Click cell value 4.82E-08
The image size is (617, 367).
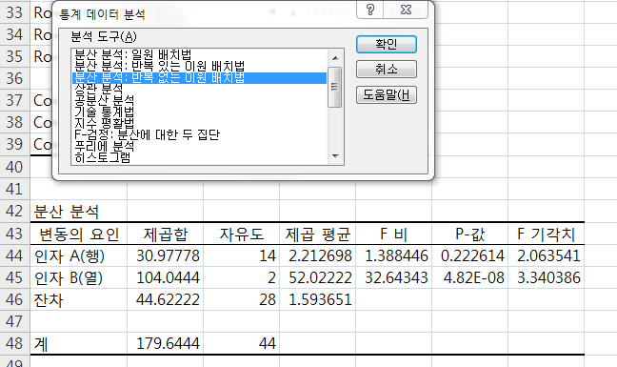469,278
